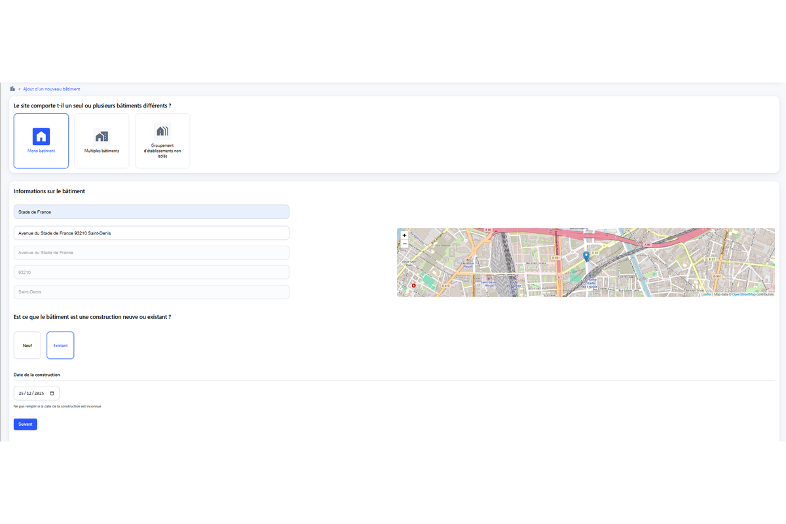The height and width of the screenshot is (524, 786).
Task: Zoom out on the map
Action: [x=404, y=244]
